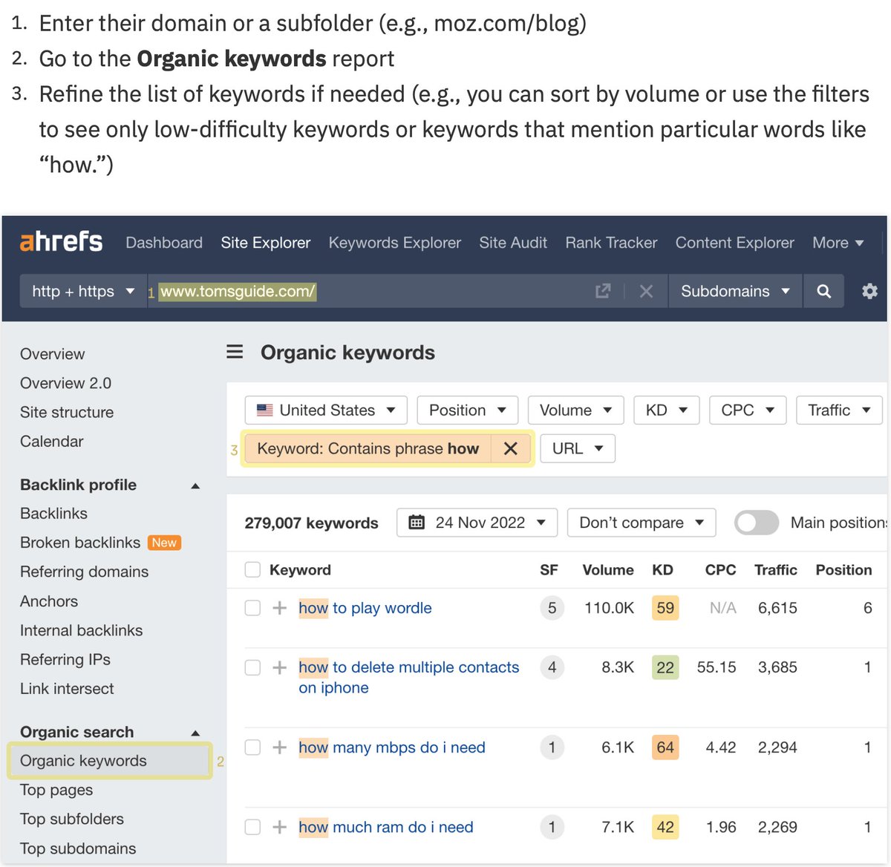Check the how to delete multiple contacts row

(x=252, y=667)
